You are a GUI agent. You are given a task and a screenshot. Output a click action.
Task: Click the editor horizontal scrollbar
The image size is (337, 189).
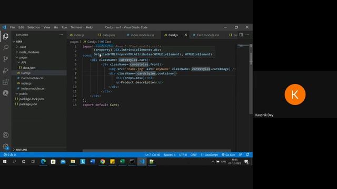156,151
